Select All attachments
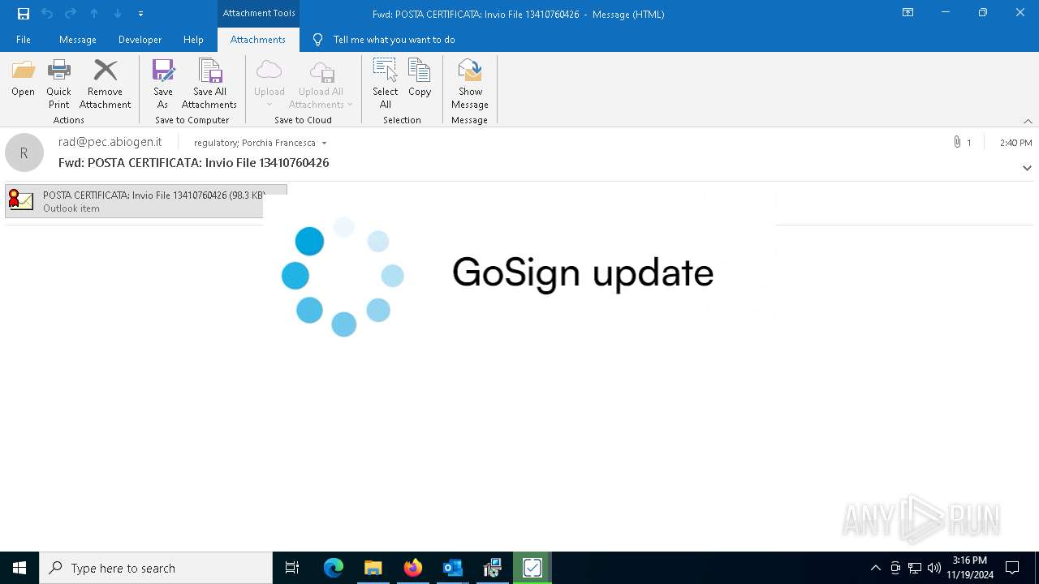Image resolution: width=1039 pixels, height=584 pixels. [x=385, y=84]
